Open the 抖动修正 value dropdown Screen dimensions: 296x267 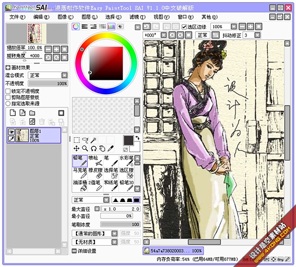pos(258,35)
